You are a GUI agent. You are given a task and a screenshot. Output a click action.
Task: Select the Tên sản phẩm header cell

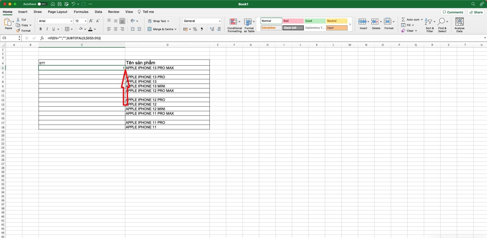click(x=167, y=63)
